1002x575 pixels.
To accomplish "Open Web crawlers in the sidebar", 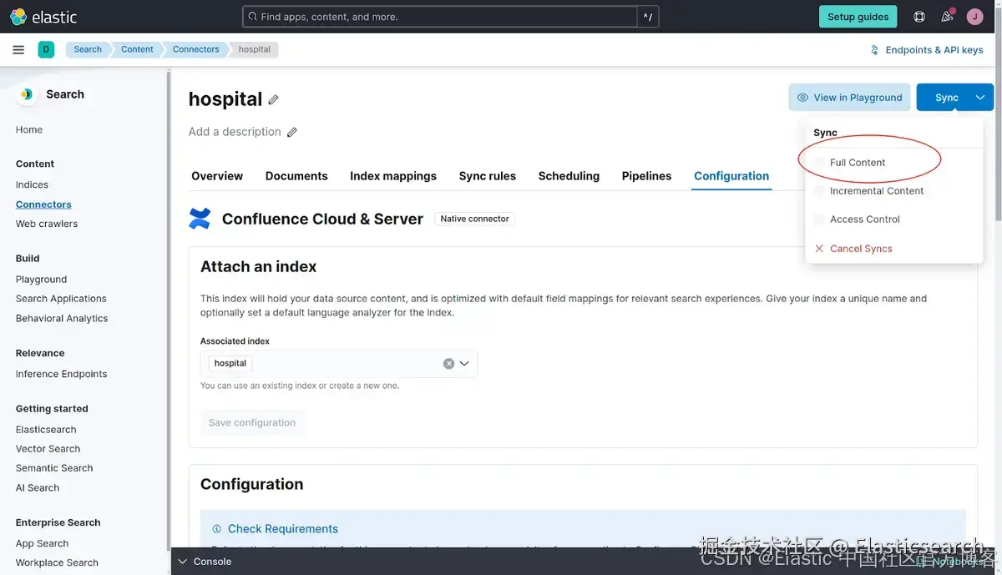I will (x=47, y=224).
